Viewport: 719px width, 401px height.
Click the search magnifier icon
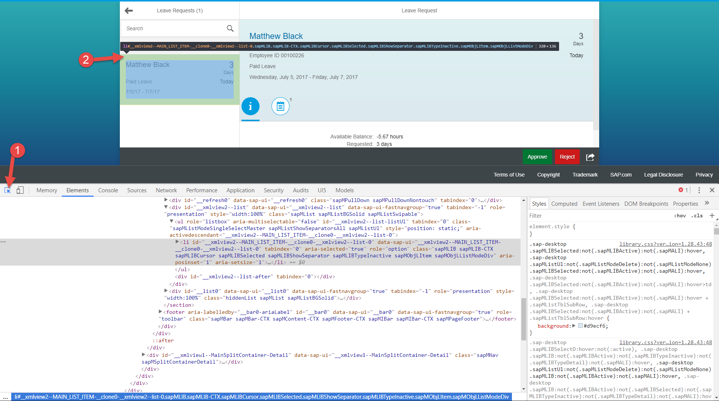(230, 28)
